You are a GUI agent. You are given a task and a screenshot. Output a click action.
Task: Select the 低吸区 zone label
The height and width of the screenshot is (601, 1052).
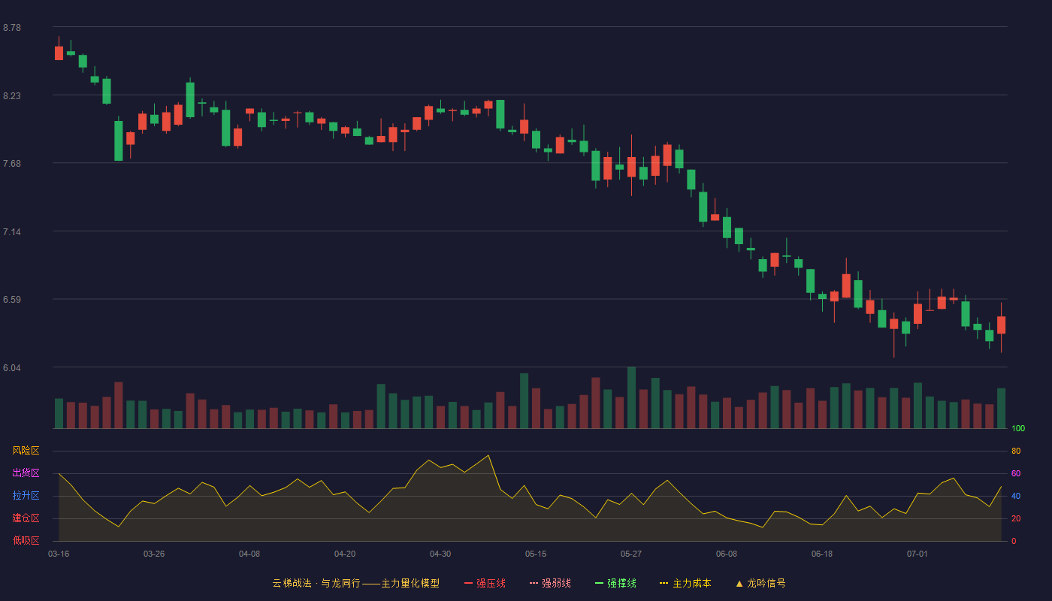point(26,540)
